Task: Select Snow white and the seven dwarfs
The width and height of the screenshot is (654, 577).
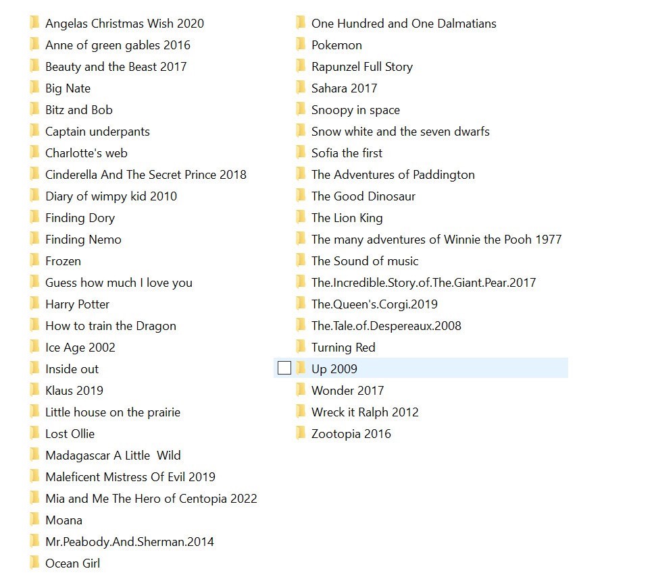Action: pos(401,132)
